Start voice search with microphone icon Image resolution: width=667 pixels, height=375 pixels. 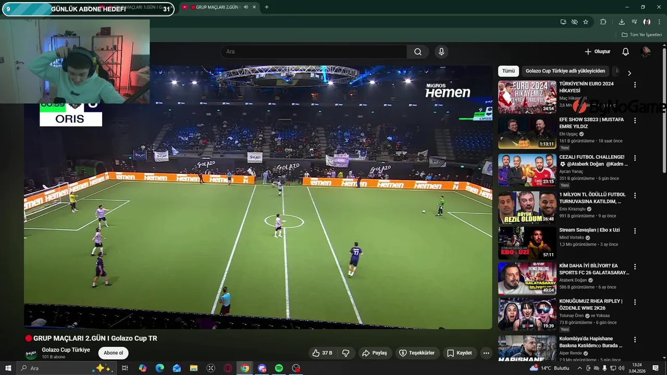(441, 52)
